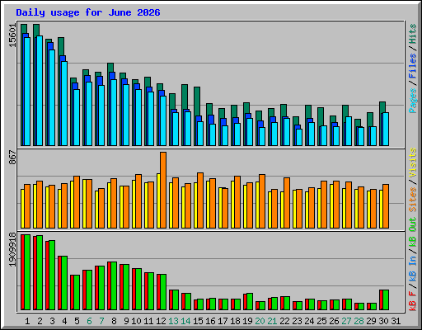The image size is (422, 330).
Task: Click the orange visits bar for day 22
Action: tap(287, 203)
